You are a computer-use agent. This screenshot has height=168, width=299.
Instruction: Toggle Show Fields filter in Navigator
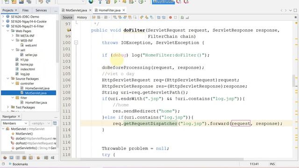[x=11, y=158]
